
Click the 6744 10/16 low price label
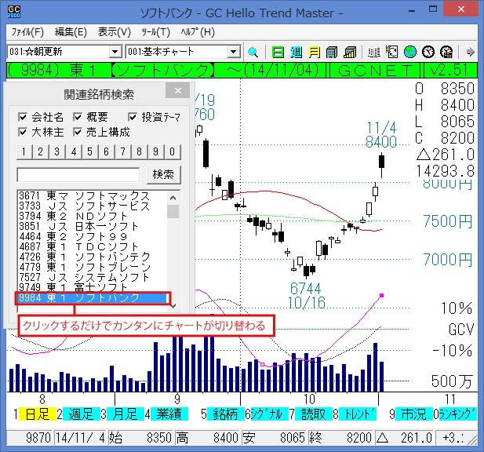click(307, 296)
